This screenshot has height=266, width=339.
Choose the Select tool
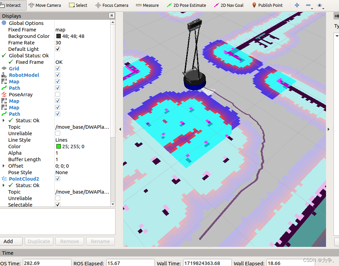point(78,5)
